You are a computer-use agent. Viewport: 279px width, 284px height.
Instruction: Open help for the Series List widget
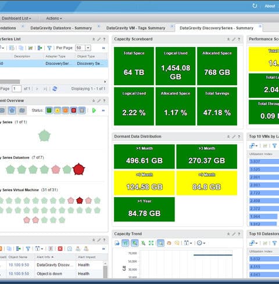(x=104, y=39)
